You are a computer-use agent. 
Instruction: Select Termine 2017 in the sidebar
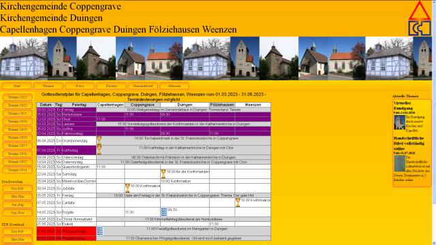pos(18,146)
